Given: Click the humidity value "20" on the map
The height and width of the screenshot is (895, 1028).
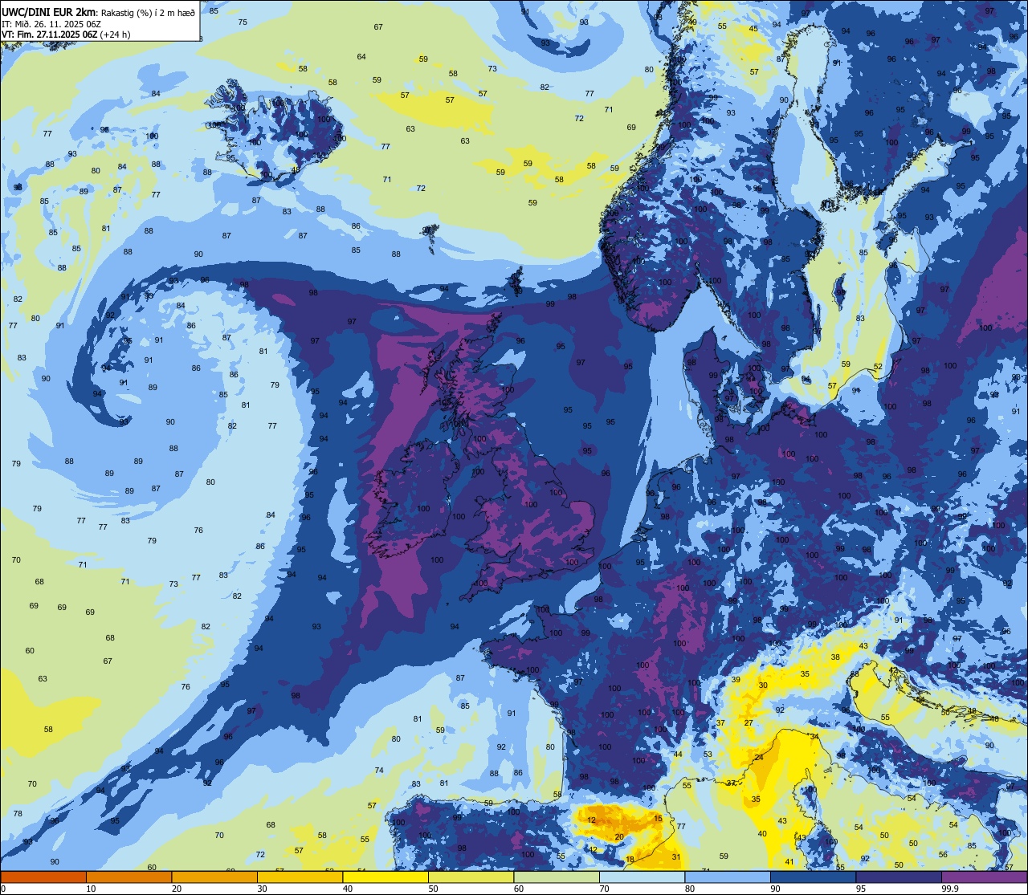Looking at the screenshot, I should pos(618,836).
